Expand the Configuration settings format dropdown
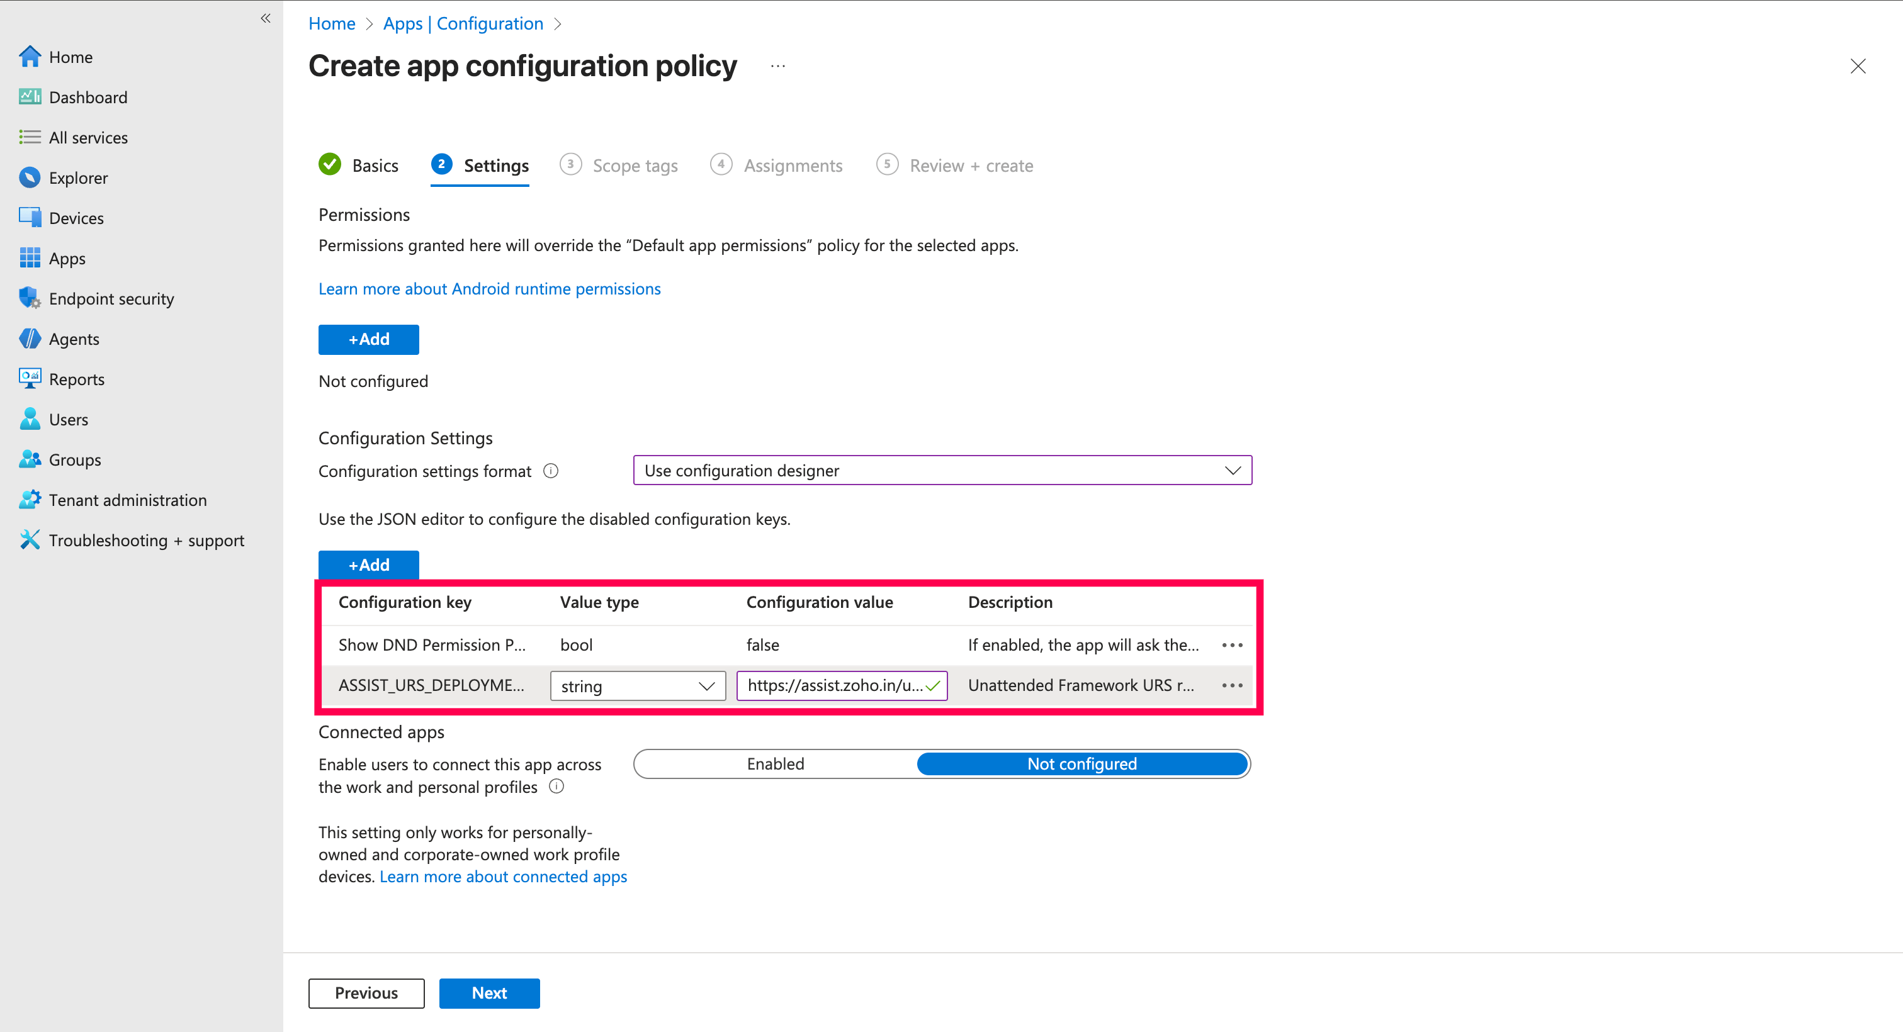 coord(942,471)
